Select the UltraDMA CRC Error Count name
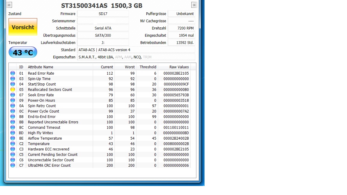The width and height of the screenshot is (347, 195). [x=49, y=166]
